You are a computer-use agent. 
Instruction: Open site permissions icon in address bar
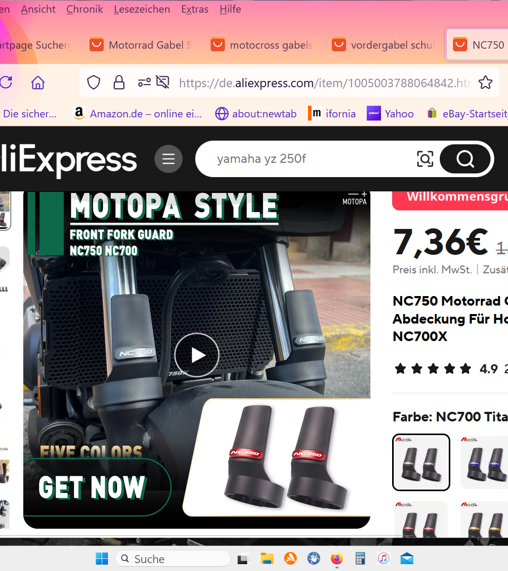(x=144, y=82)
